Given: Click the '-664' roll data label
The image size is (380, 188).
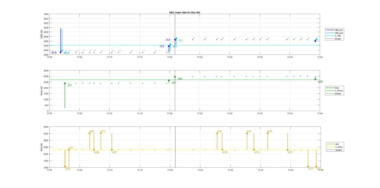Looking at the screenshot, I should pyautogui.click(x=68, y=169).
